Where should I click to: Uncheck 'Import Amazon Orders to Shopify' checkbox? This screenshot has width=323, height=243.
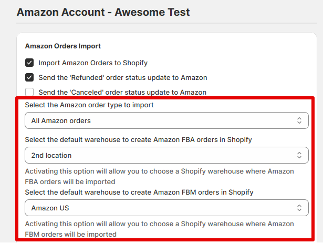pyautogui.click(x=29, y=63)
